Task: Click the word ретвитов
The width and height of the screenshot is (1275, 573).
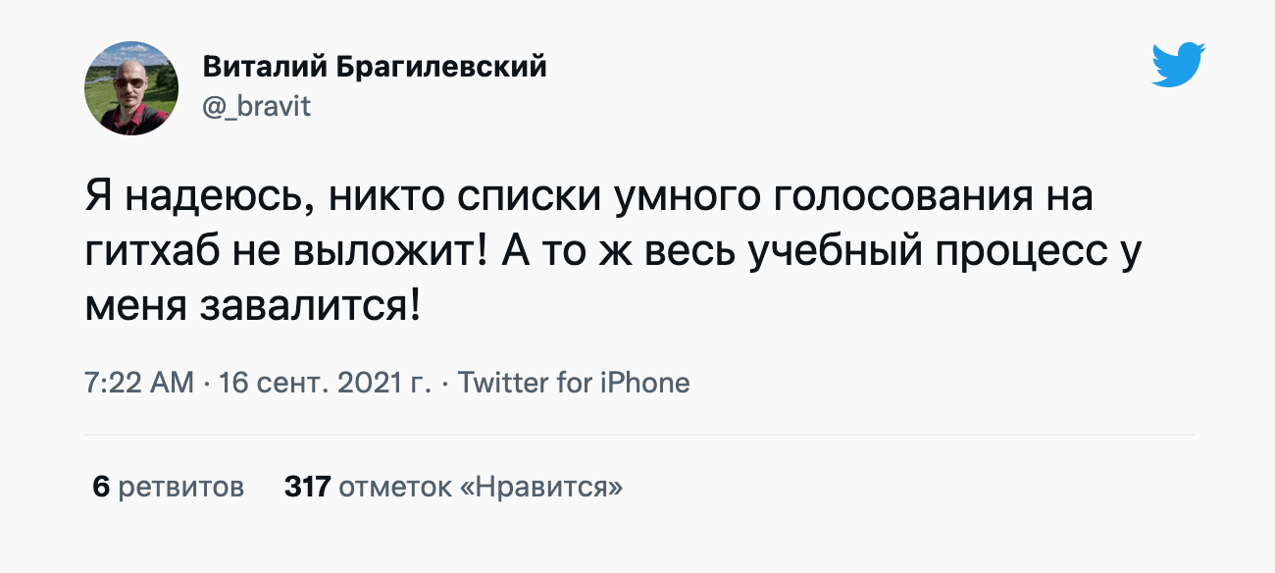Action: 181,486
